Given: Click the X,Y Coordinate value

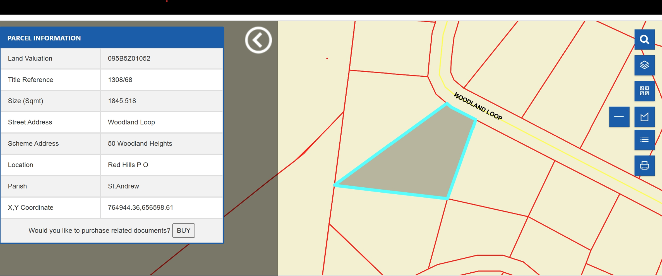Looking at the screenshot, I should pos(141,207).
